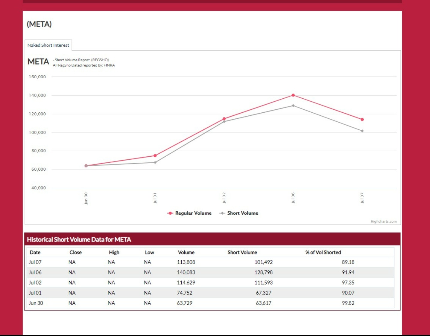Click percent shorted value 91.94
The width and height of the screenshot is (430, 336).
(x=348, y=272)
